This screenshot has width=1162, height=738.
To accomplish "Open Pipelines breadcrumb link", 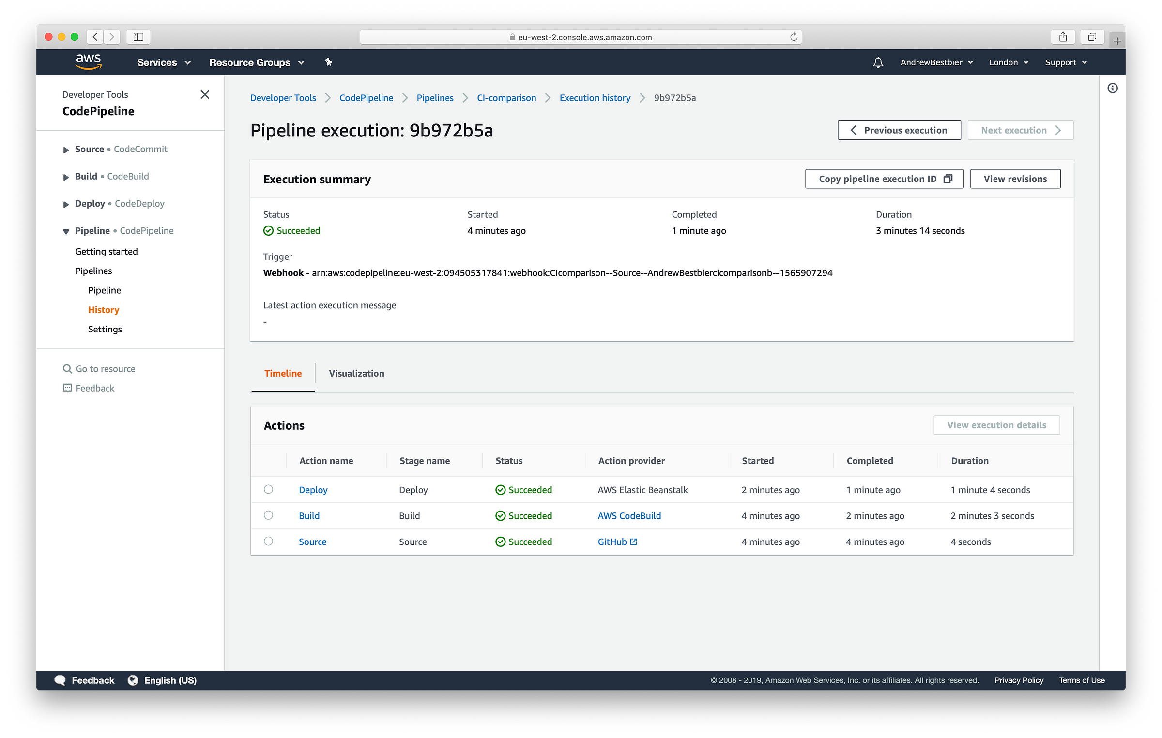I will (x=435, y=98).
